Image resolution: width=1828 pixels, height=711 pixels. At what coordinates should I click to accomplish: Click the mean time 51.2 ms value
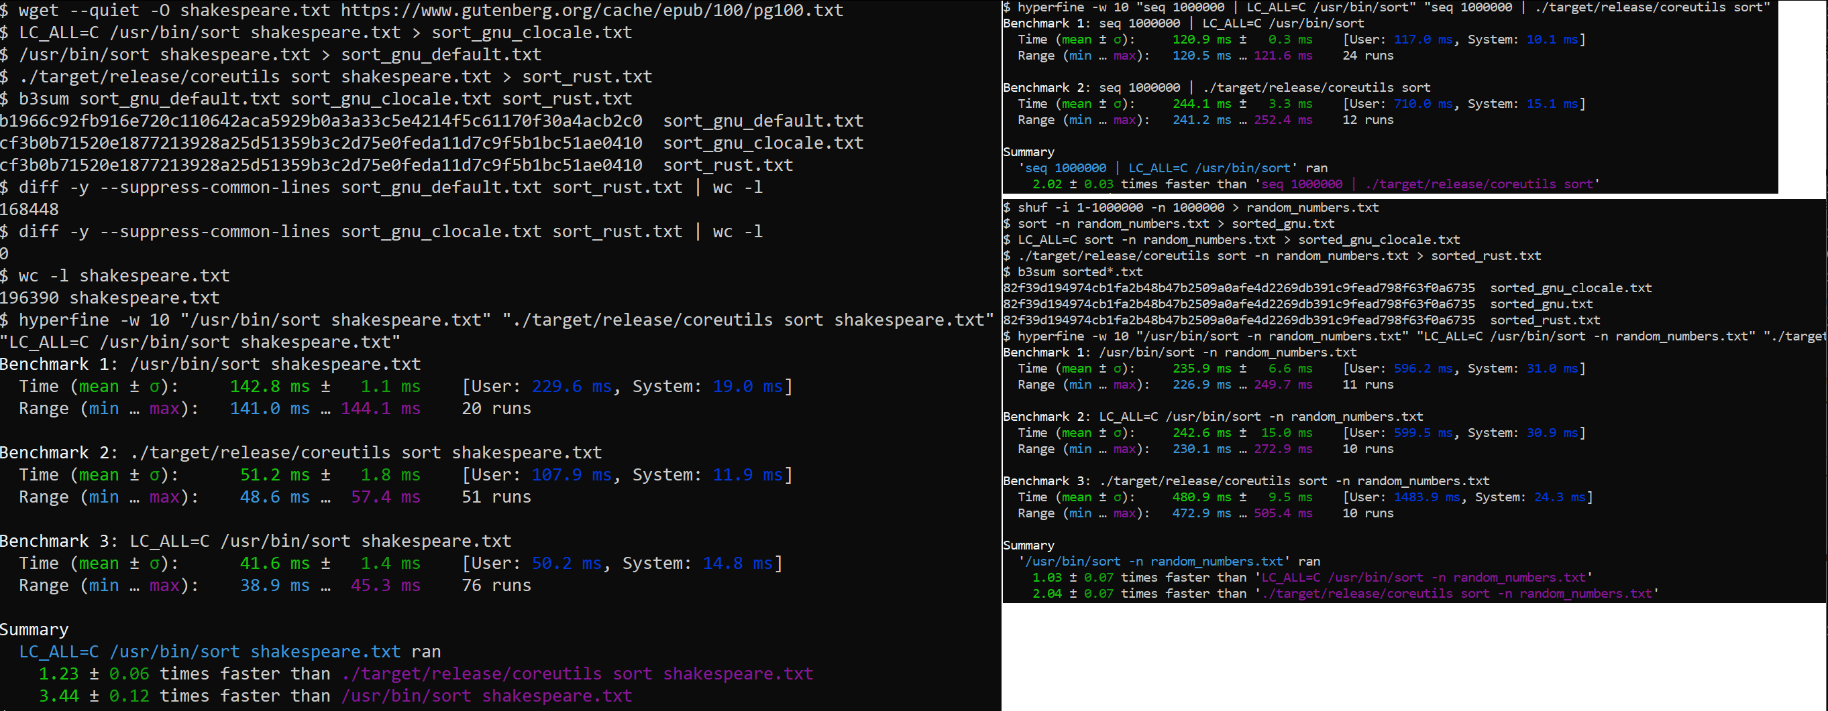point(274,475)
